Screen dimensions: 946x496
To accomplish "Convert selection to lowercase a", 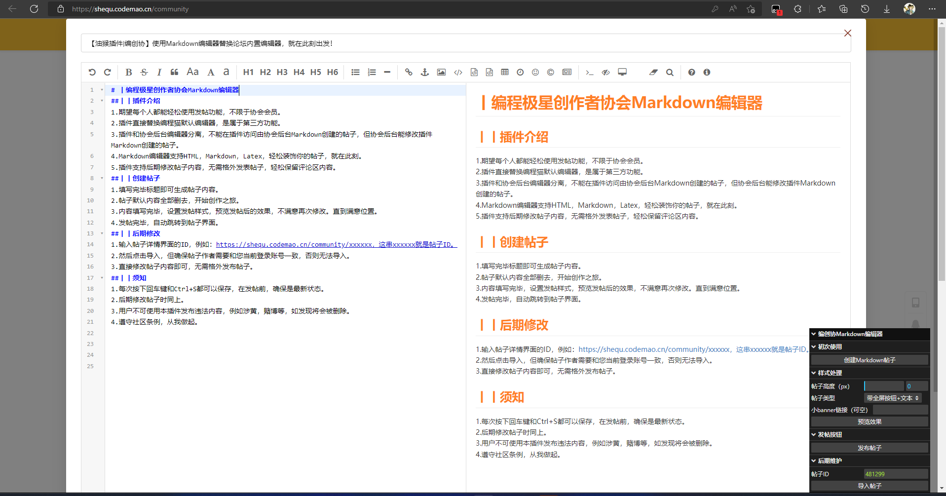I will coord(226,72).
